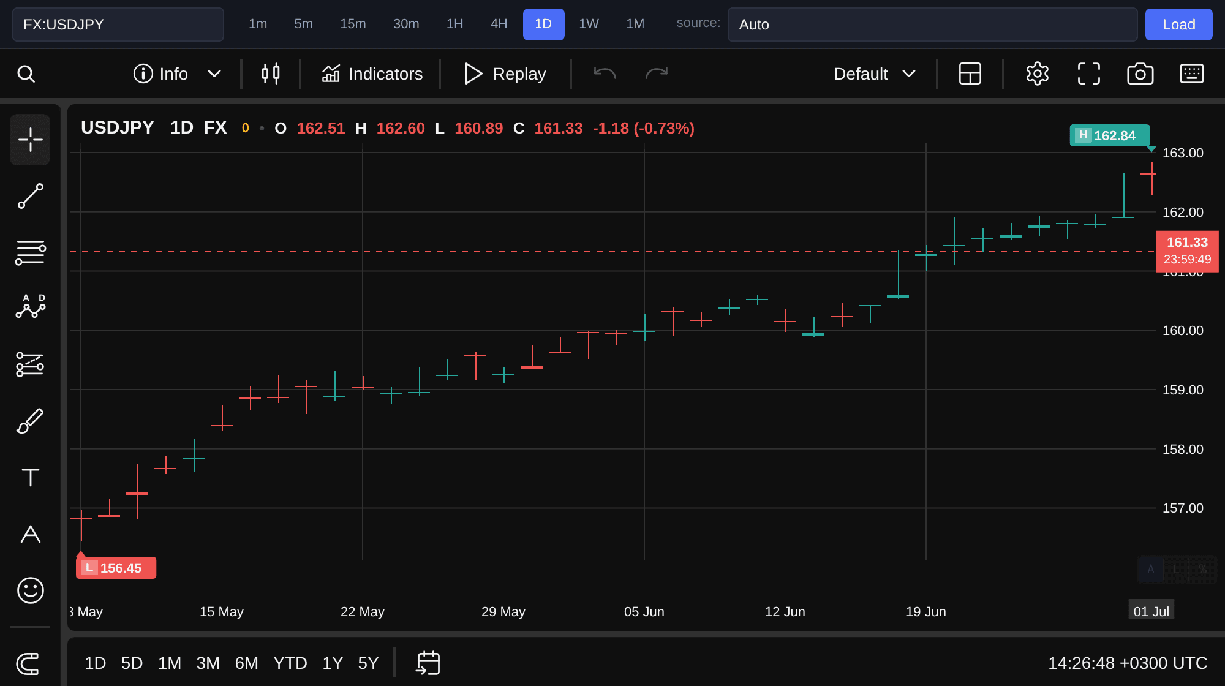
Task: Take a chart snapshot with camera
Action: click(x=1140, y=74)
